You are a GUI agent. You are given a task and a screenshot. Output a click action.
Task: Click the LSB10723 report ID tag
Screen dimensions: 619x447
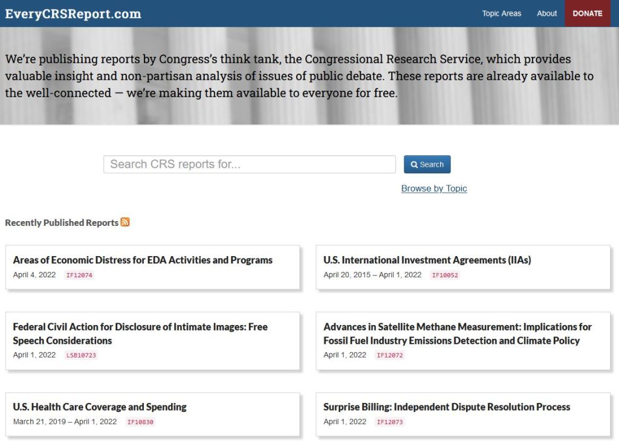click(x=82, y=355)
